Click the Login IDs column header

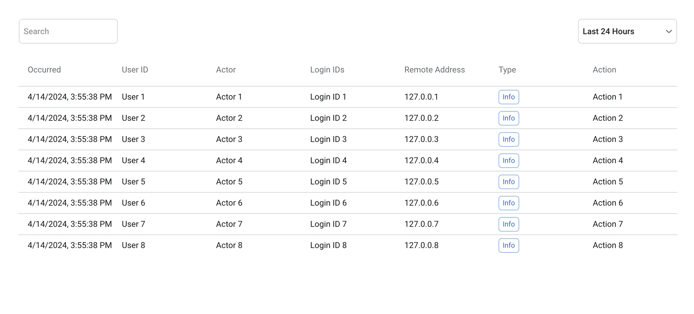coord(327,70)
